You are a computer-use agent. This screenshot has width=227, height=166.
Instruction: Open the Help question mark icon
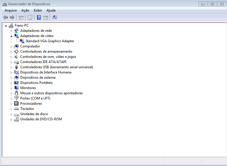[x=39, y=18]
